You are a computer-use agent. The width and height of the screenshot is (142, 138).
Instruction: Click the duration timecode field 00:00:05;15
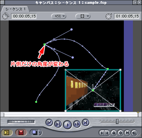pos(24,16)
